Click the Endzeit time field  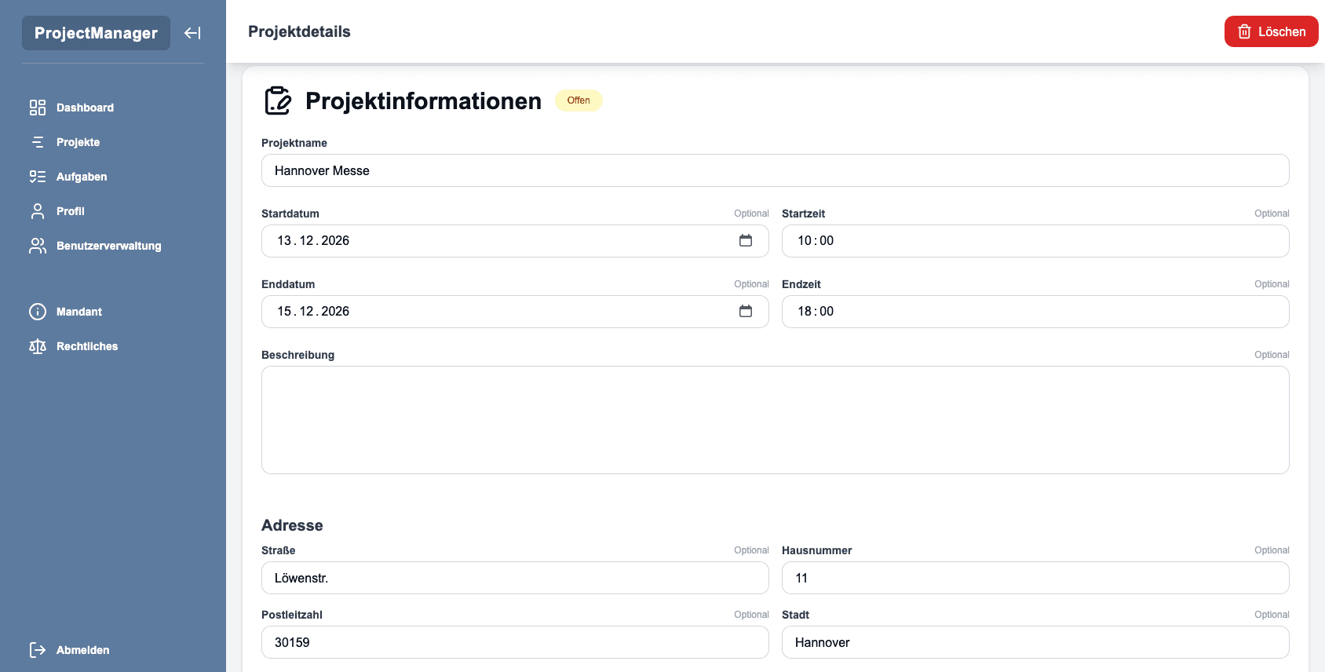coord(1035,312)
